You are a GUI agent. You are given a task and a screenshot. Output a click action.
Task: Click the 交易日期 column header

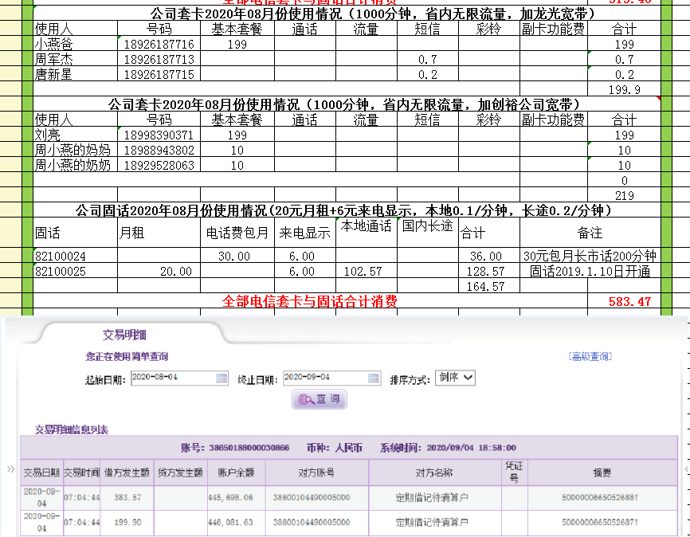click(41, 472)
